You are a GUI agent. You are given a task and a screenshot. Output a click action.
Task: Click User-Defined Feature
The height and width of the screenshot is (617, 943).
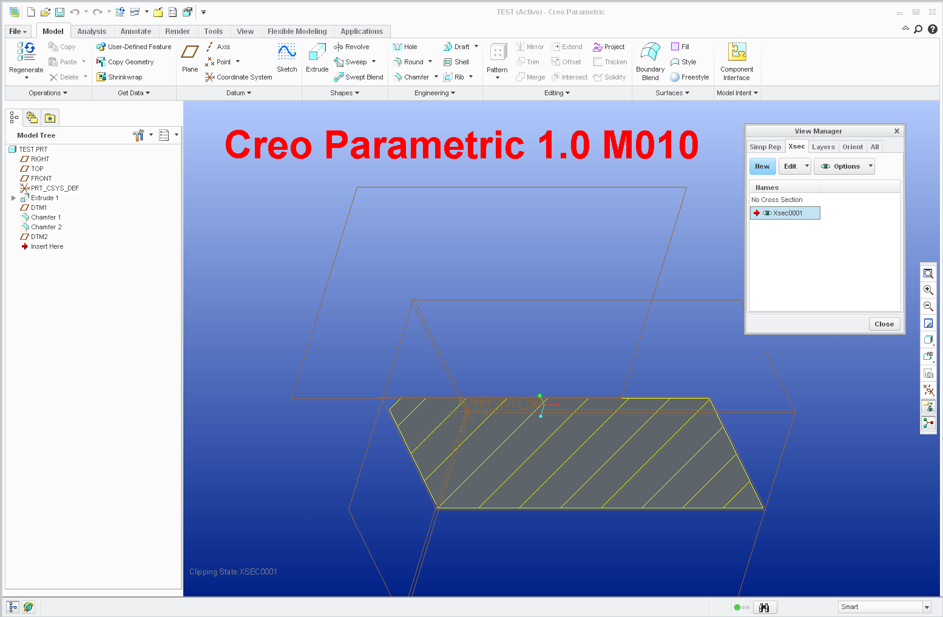tap(134, 47)
